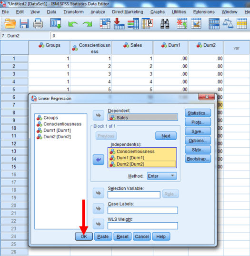This screenshot has width=250, height=256.
Task: Open the Extensions menu
Action: coord(204,12)
